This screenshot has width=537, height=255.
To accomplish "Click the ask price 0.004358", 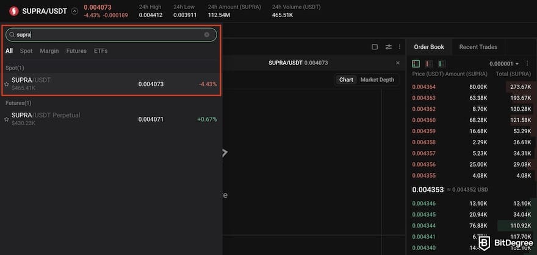I will point(423,142).
